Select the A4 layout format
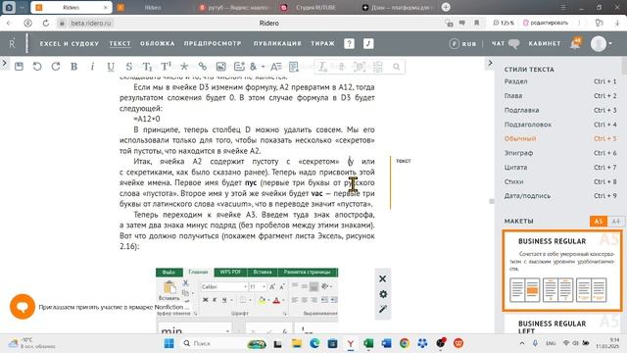 [615, 222]
